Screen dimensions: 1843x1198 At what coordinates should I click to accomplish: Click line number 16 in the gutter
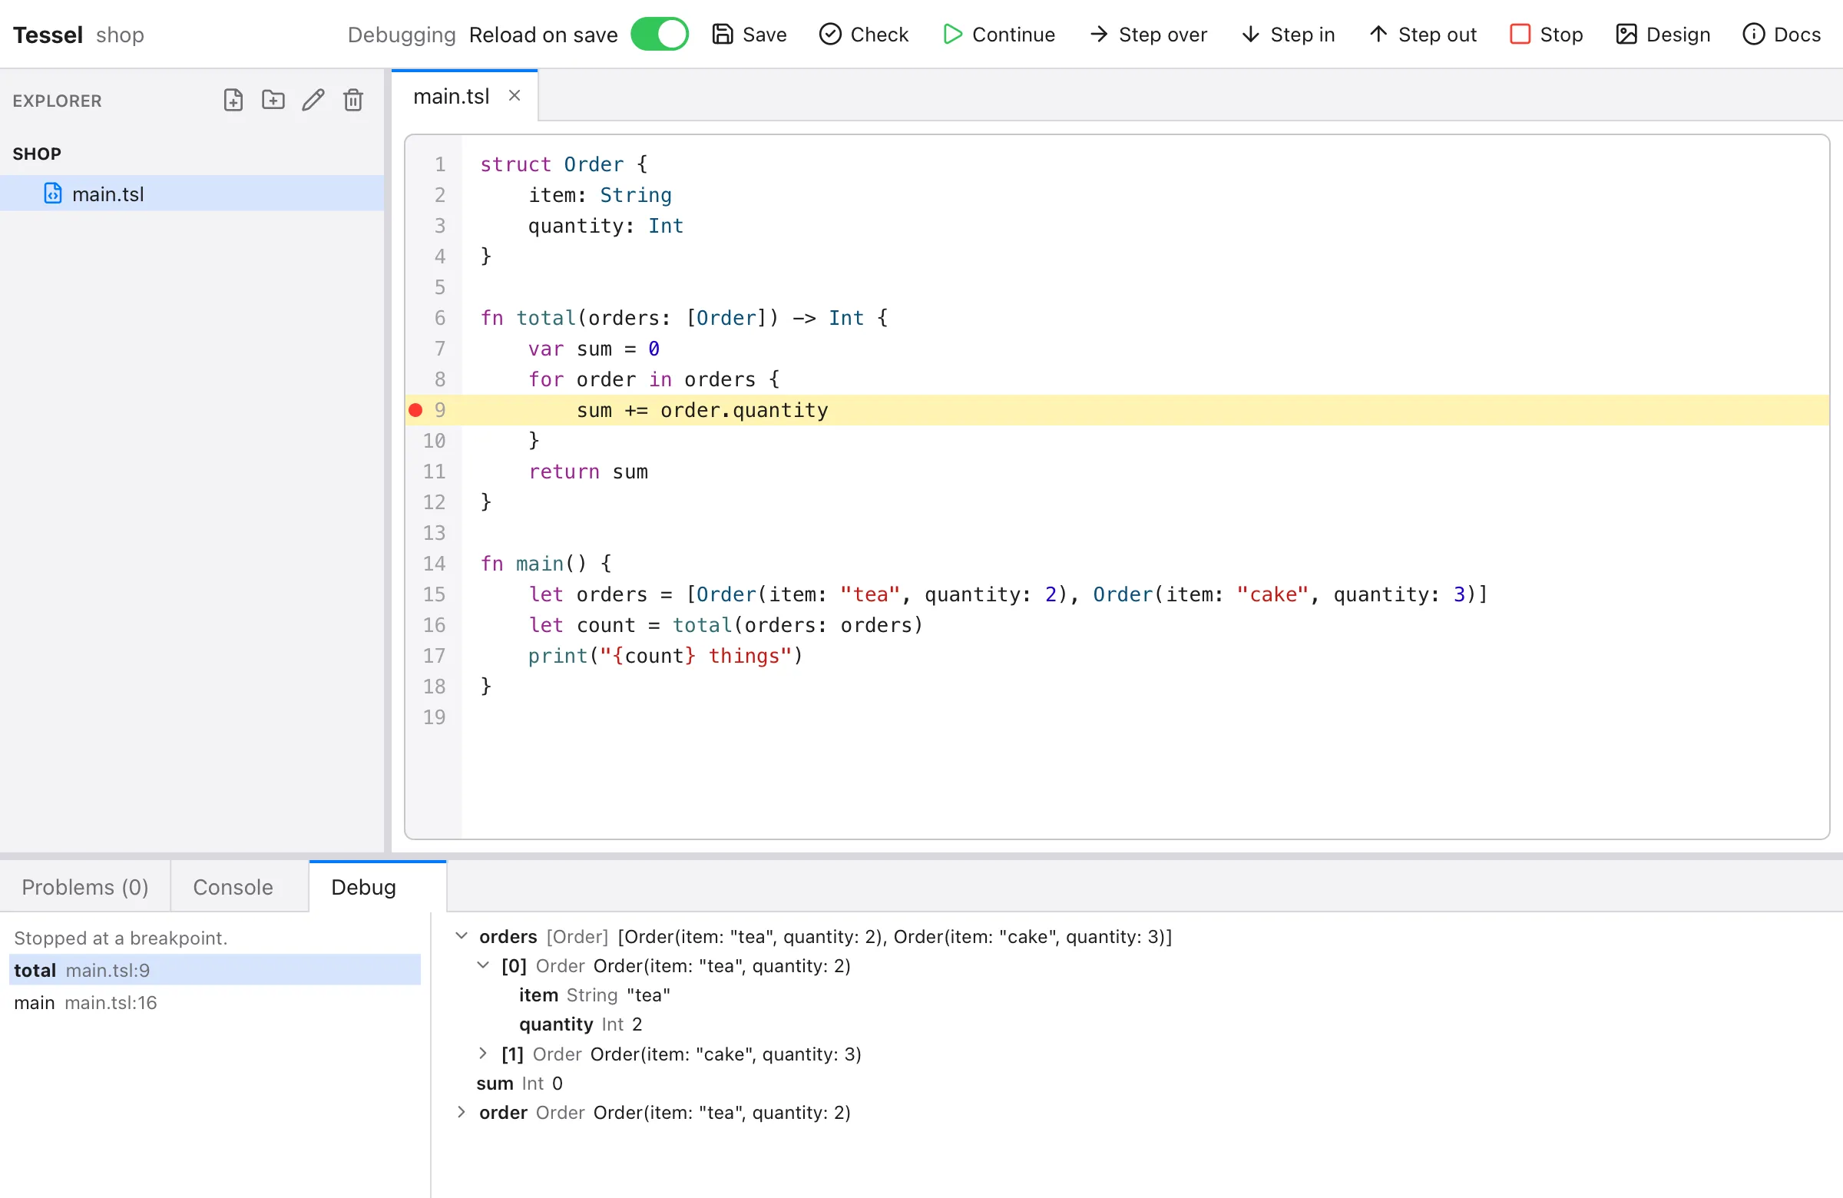[435, 625]
